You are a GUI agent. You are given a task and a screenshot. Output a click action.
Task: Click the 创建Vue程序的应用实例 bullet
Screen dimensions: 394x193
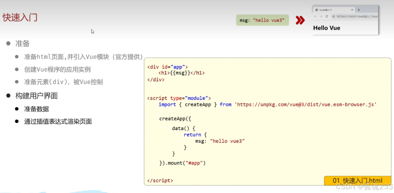pyautogui.click(x=57, y=69)
